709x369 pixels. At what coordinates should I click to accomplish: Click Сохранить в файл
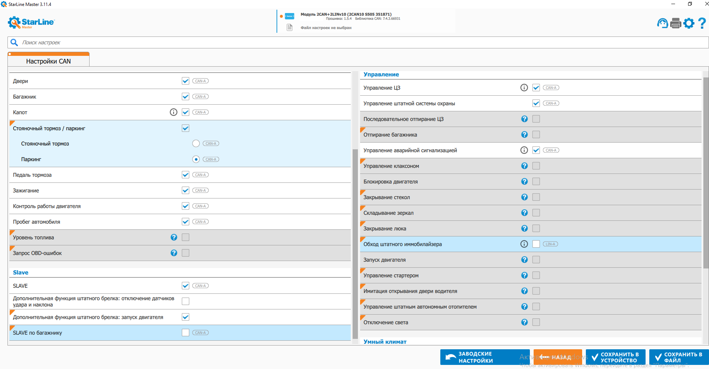click(679, 357)
